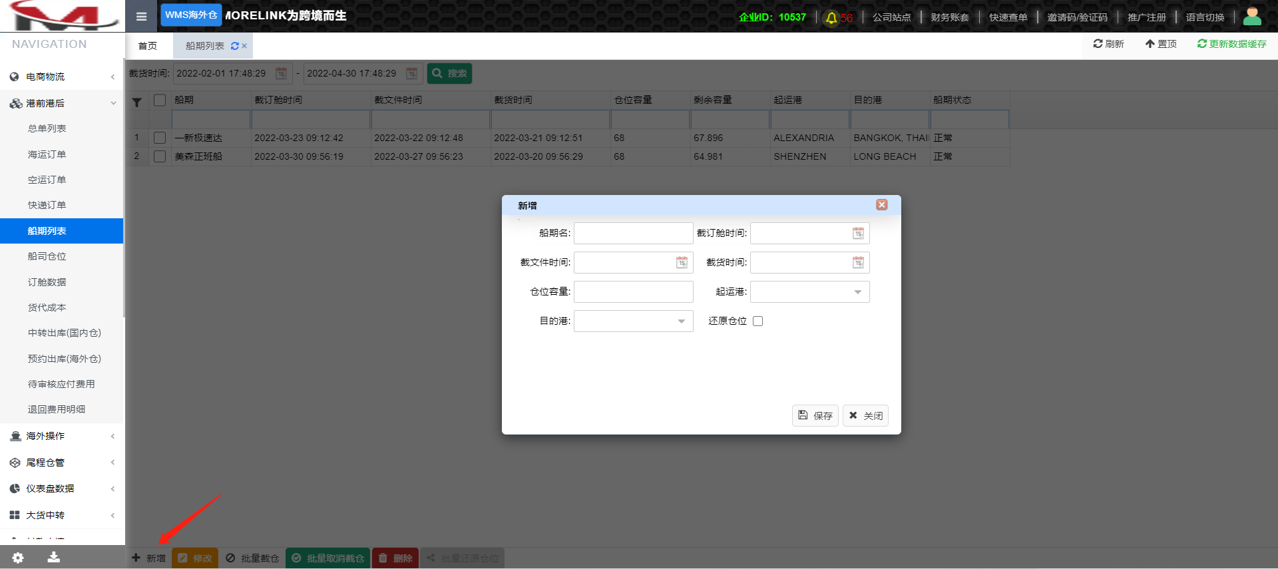The height and width of the screenshot is (569, 1278).
Task: Open the user avatar icon
Action: 1252,16
